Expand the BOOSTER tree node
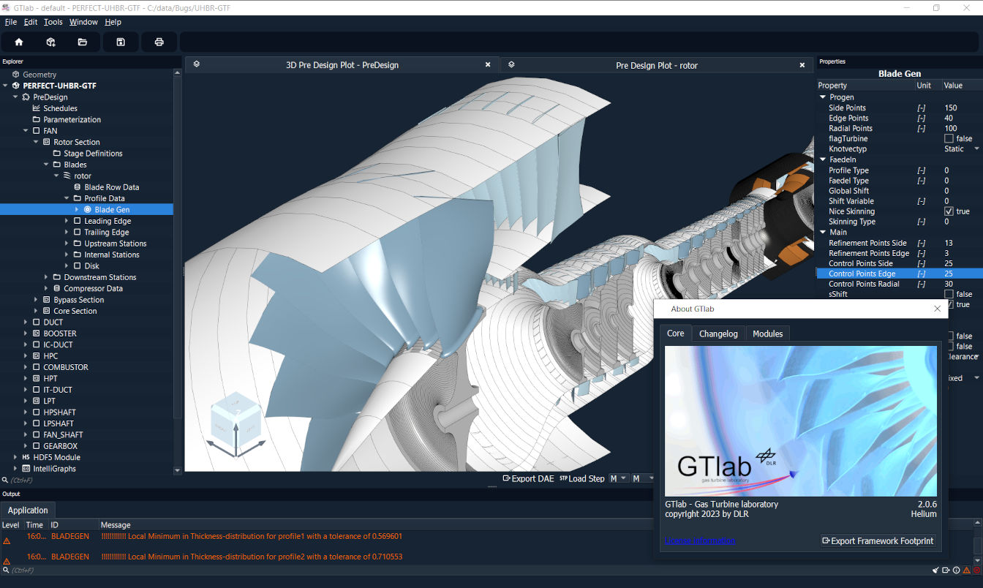This screenshot has height=588, width=983. pyautogui.click(x=26, y=333)
